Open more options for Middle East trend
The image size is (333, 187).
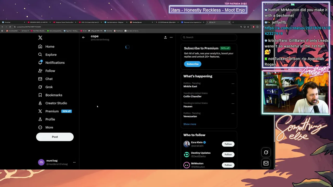[x=233, y=84]
